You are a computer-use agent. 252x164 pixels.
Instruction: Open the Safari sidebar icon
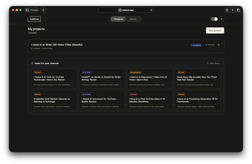(27, 10)
